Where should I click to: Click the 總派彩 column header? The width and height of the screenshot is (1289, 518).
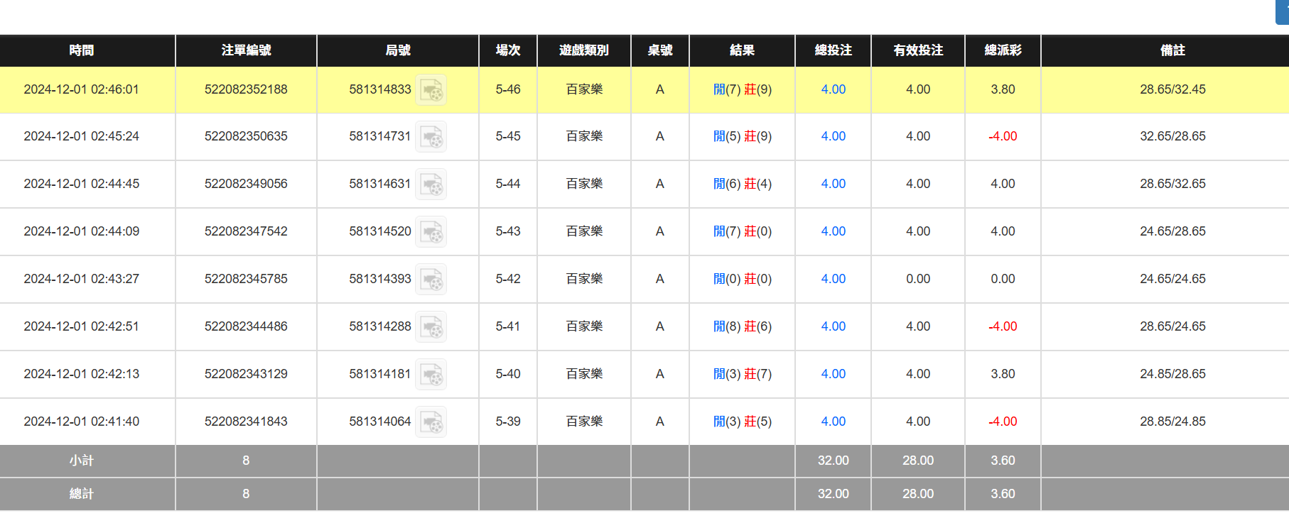click(x=1003, y=50)
